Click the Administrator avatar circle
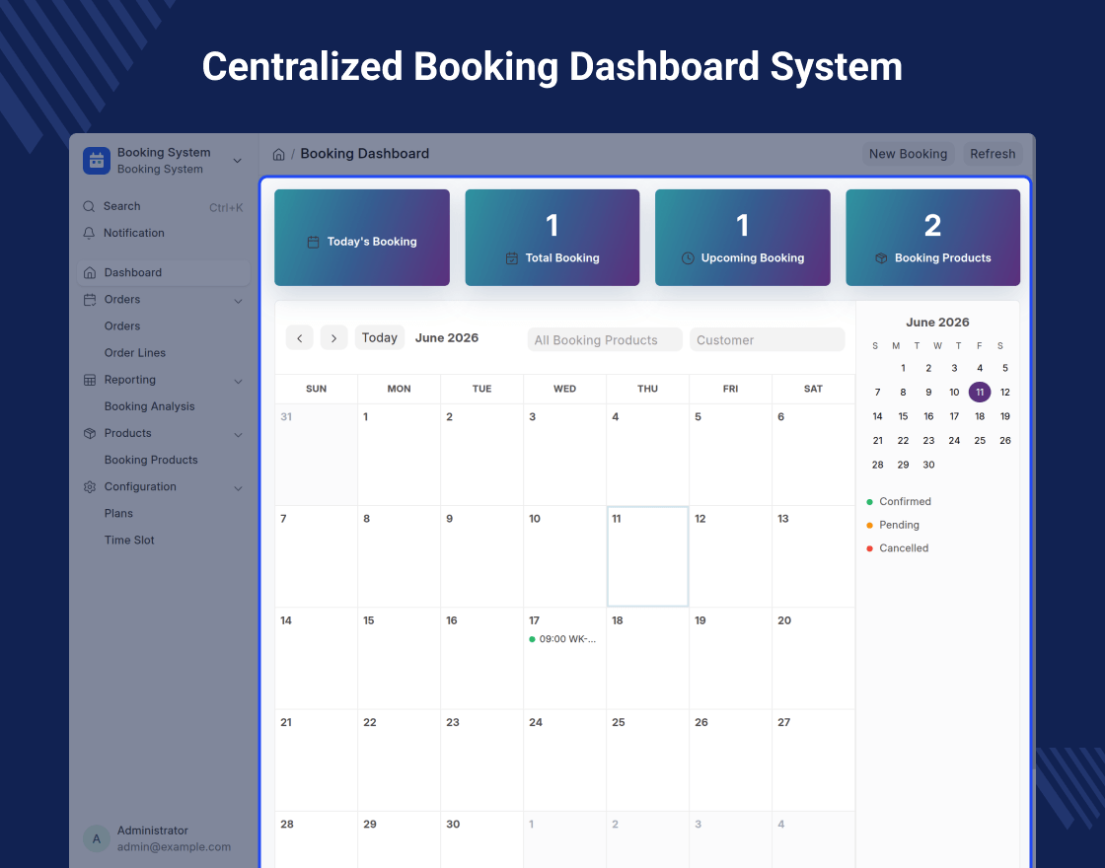The image size is (1105, 868). click(97, 838)
